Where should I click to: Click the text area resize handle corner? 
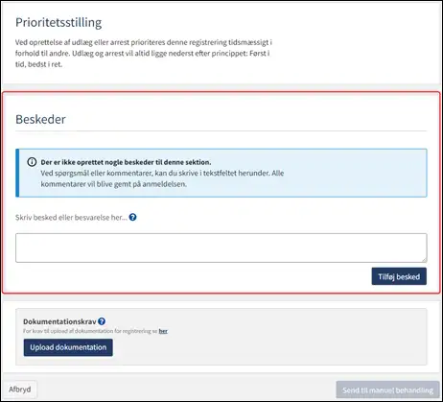pyautogui.click(x=424, y=260)
